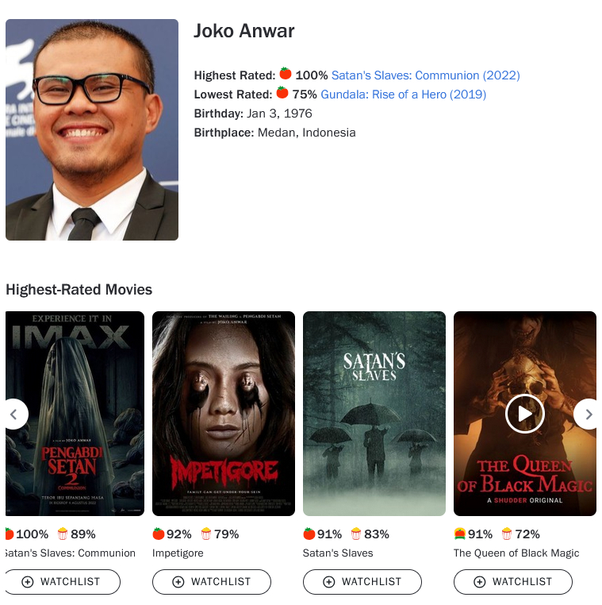Screen dimensions: 602x605
Task: Add Impetigore to watchlist
Action: coord(212,581)
